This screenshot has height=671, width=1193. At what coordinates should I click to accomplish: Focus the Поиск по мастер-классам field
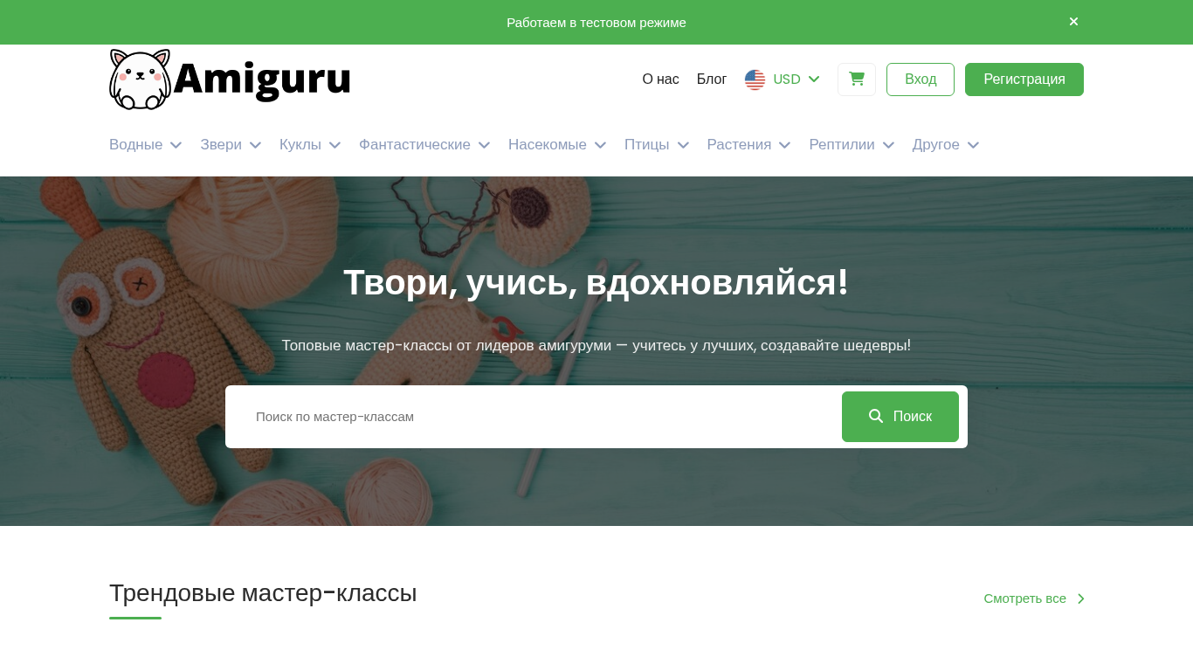[x=533, y=417]
